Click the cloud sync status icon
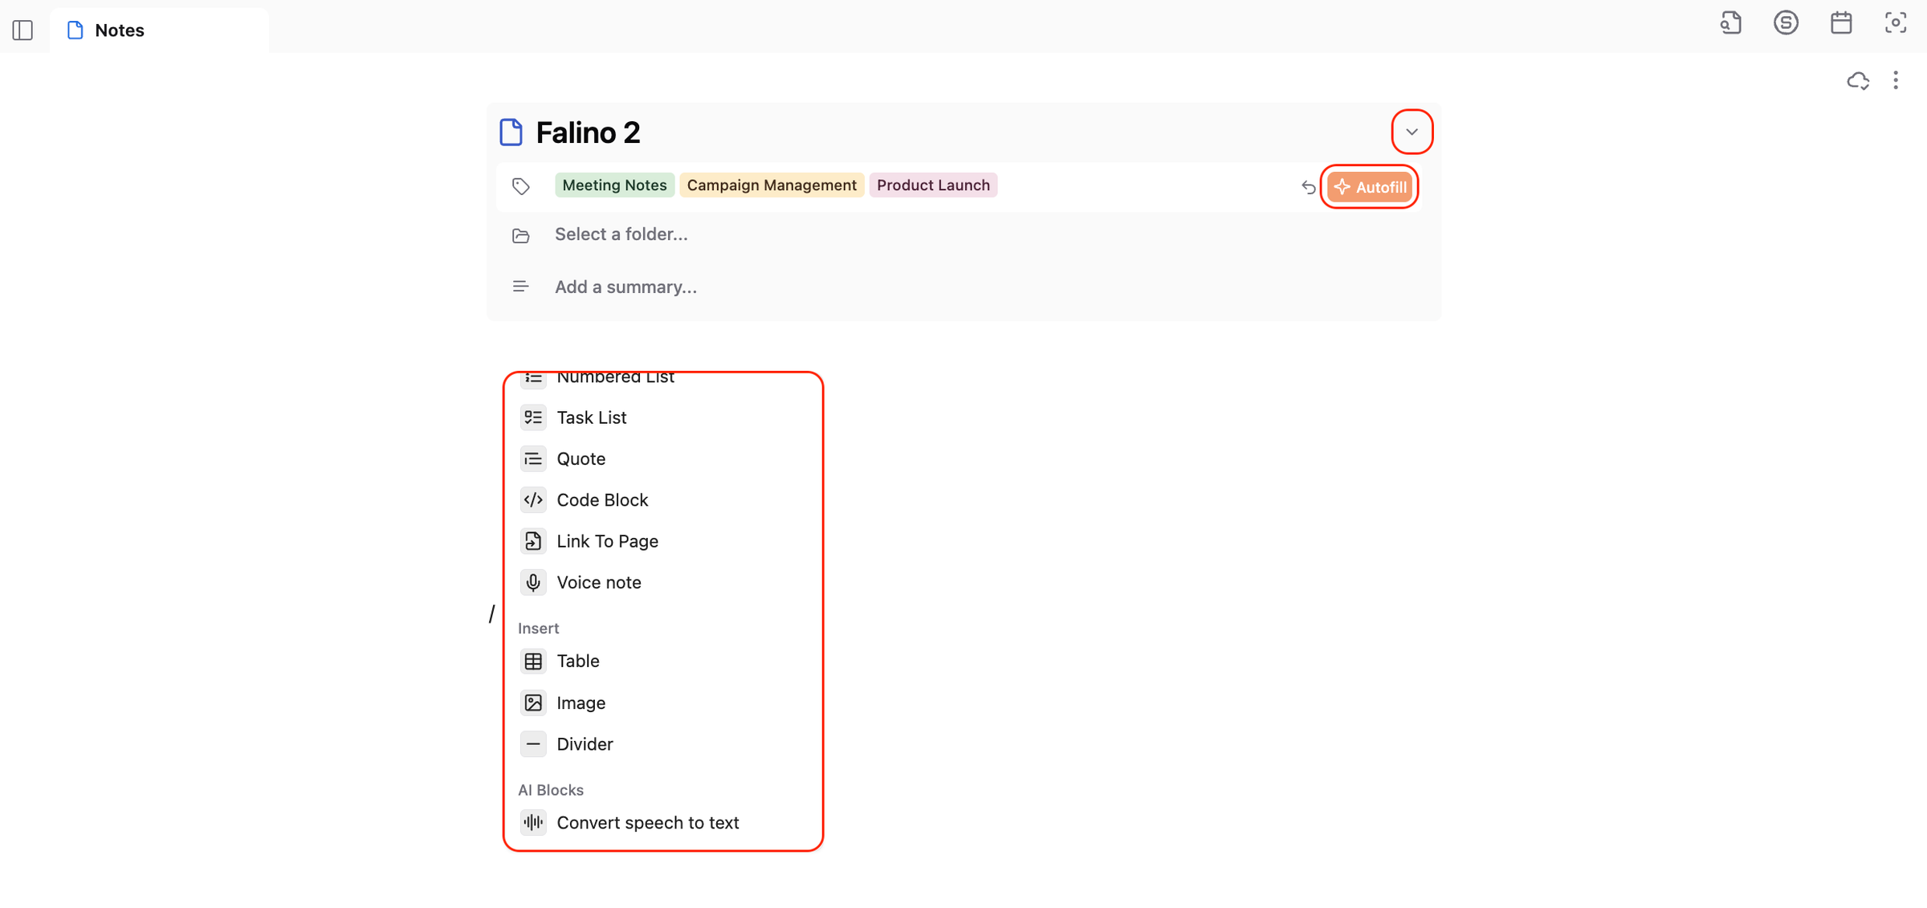This screenshot has height=908, width=1927. pos(1858,80)
